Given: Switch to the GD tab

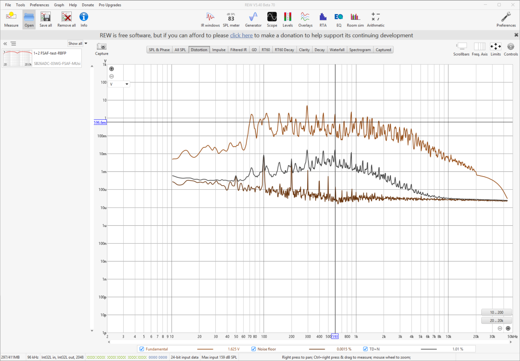Looking at the screenshot, I should coord(254,50).
